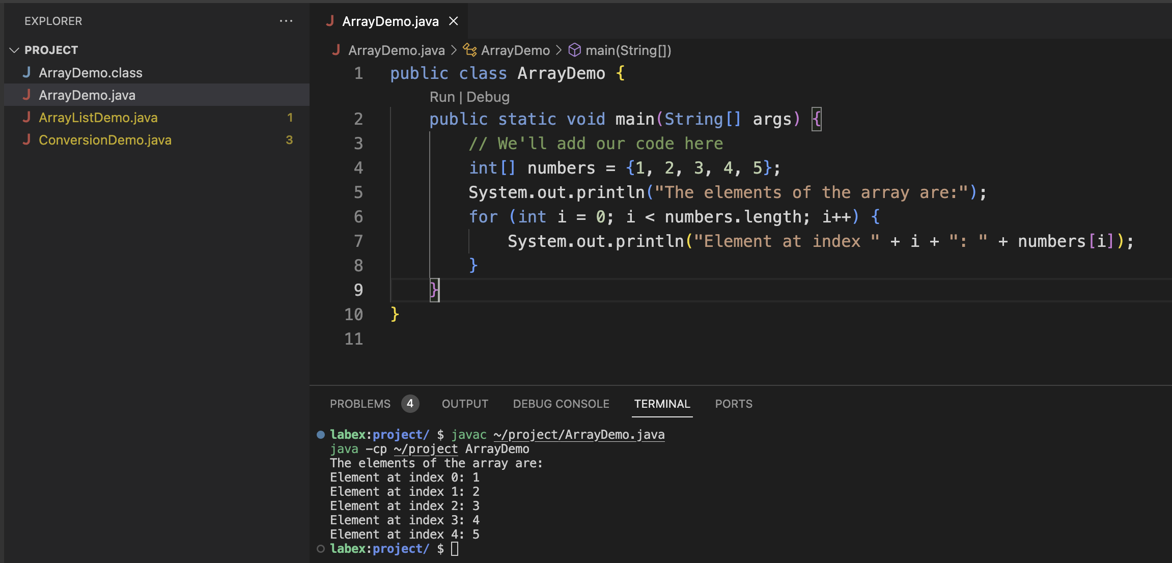Click the Explorer more actions (...) icon
Image resolution: width=1172 pixels, height=563 pixels.
(287, 21)
